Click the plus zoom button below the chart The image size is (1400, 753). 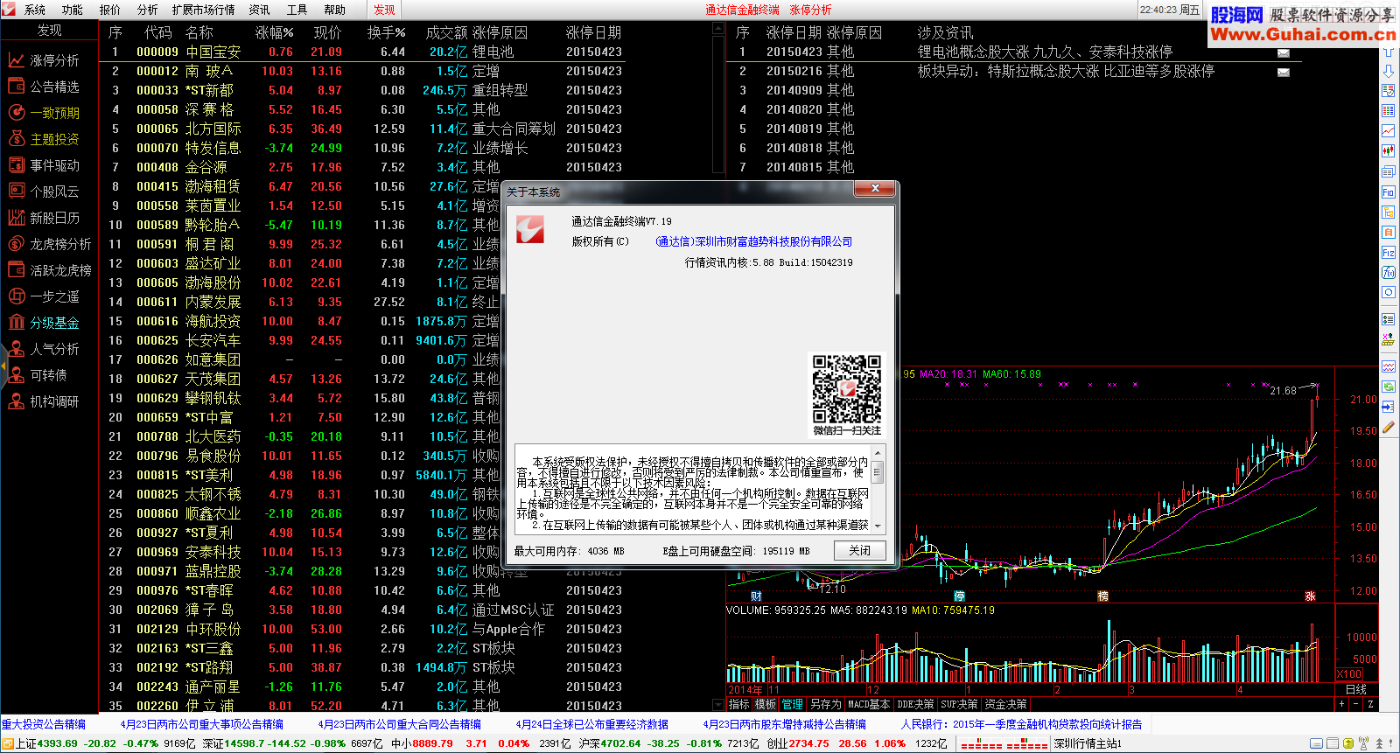coord(1341,704)
